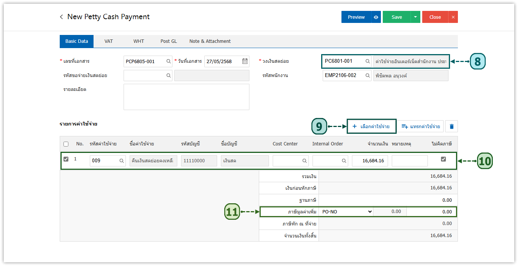This screenshot has height=266, width=518.
Task: Click the green Save button
Action: pyautogui.click(x=397, y=17)
